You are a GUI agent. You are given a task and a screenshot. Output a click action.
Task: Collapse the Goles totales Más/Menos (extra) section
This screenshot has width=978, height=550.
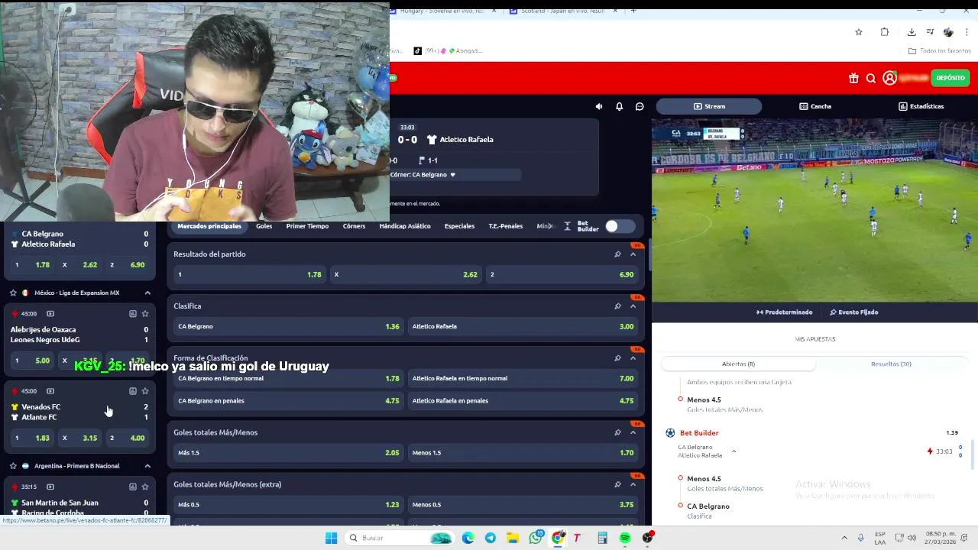tap(633, 484)
